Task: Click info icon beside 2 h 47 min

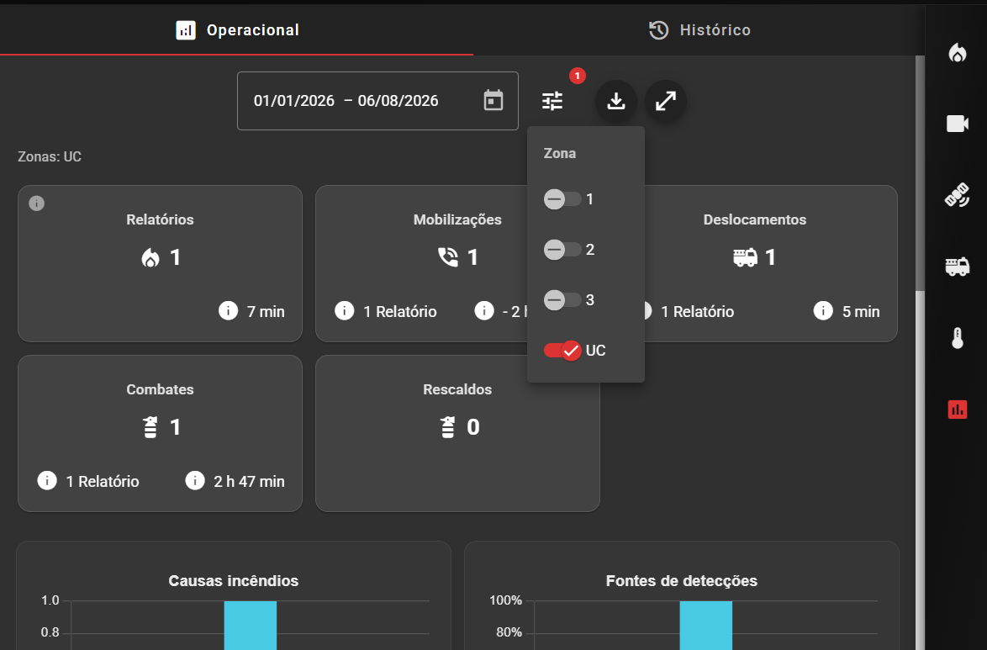Action: (x=195, y=481)
